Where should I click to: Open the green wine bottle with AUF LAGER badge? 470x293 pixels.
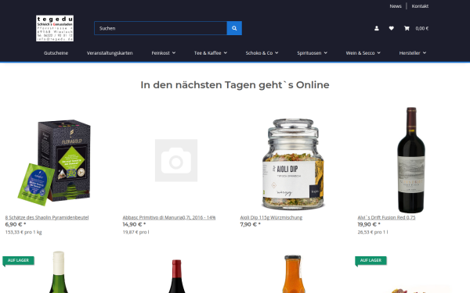59,272
